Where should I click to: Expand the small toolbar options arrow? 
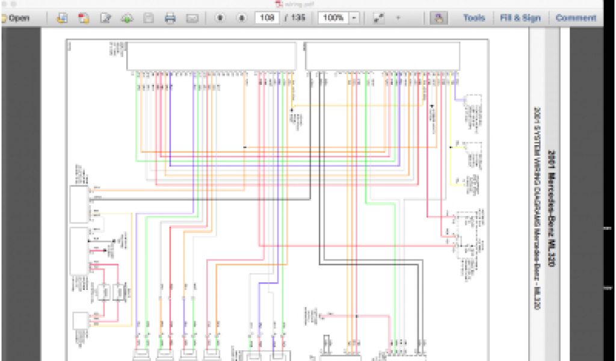tap(398, 18)
